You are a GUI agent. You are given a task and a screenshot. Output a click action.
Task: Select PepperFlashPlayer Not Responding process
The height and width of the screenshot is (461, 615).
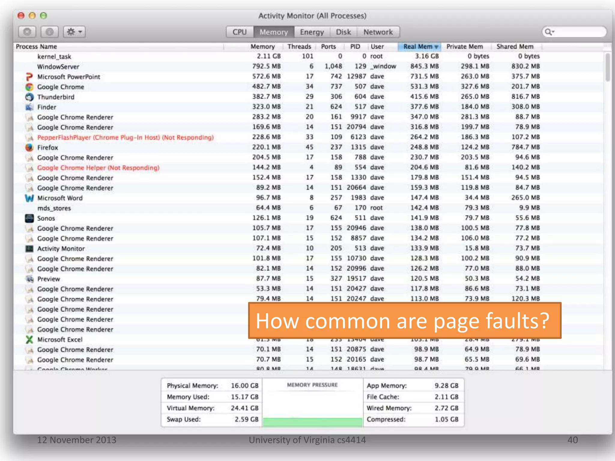click(125, 138)
